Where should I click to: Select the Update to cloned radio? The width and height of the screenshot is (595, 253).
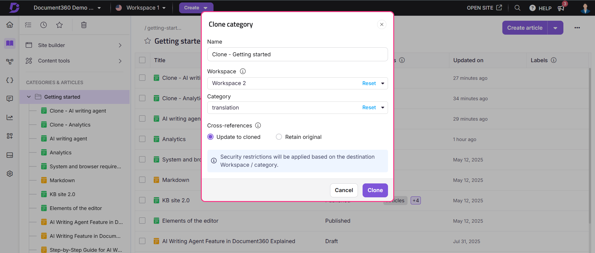pos(210,137)
